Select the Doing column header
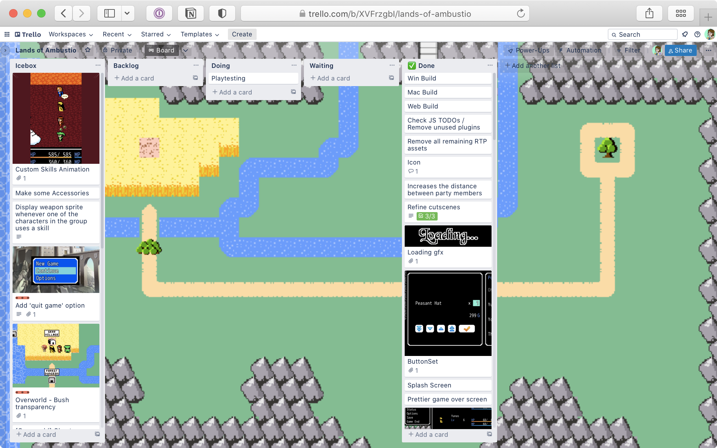Screen dimensions: 717x448 pyautogui.click(x=221, y=65)
